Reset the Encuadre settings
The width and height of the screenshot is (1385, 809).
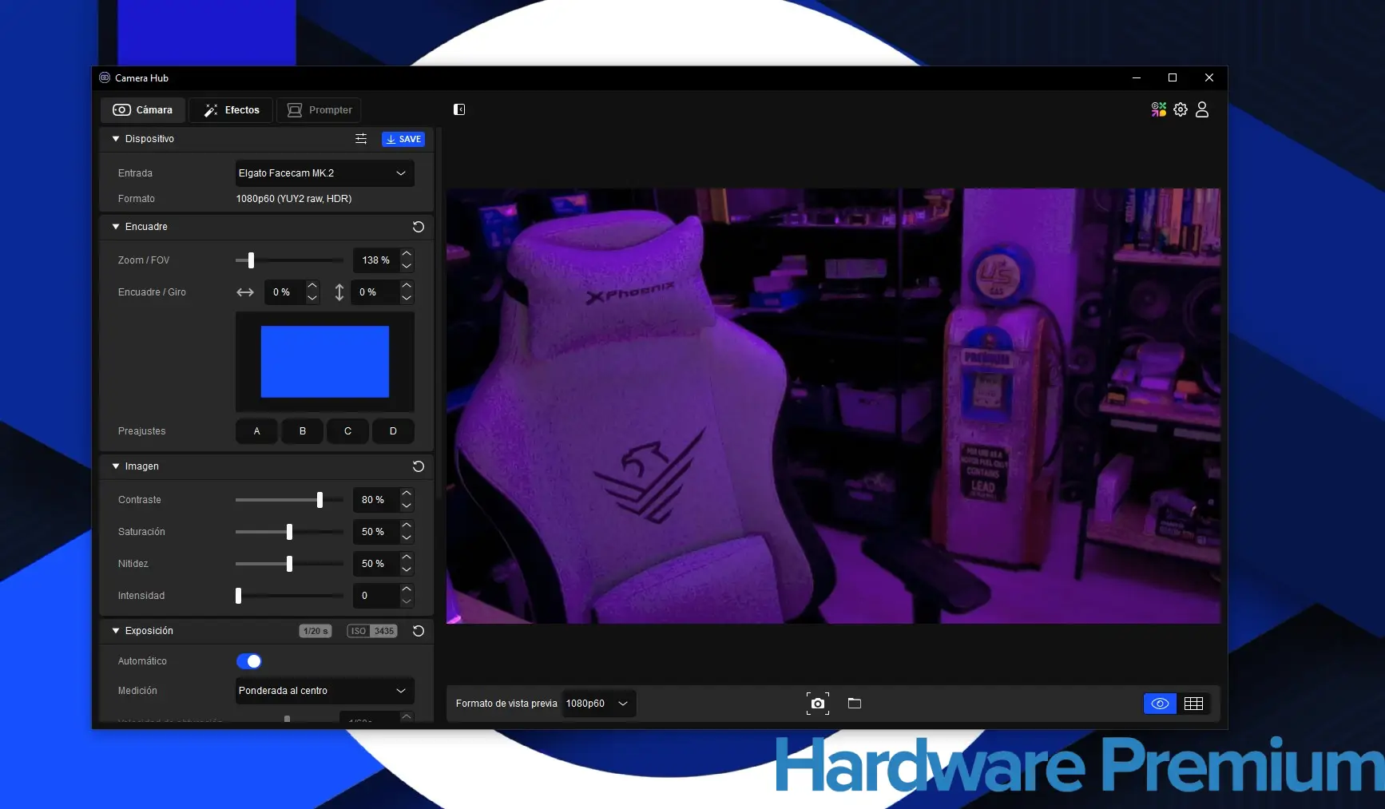[x=418, y=227]
